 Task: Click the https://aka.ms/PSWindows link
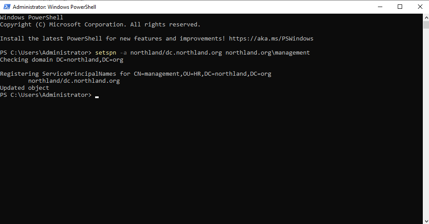271,39
